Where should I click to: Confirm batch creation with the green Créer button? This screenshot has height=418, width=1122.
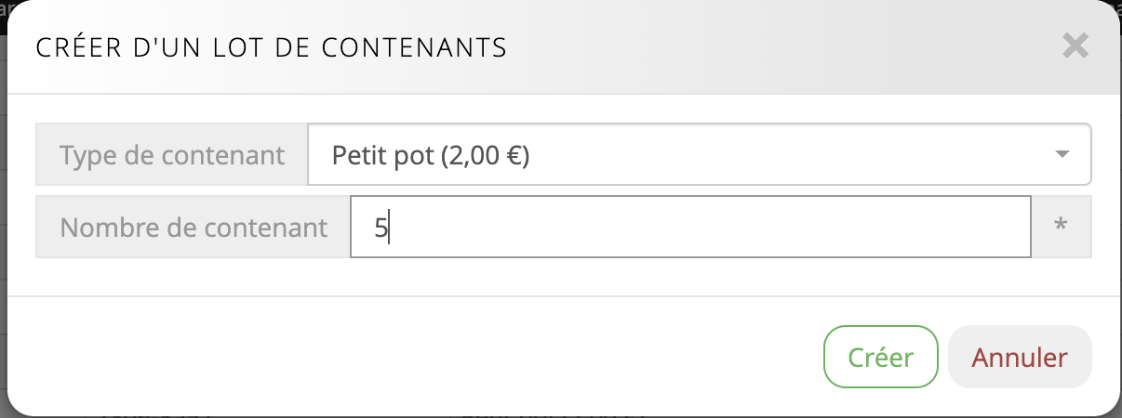pyautogui.click(x=880, y=357)
